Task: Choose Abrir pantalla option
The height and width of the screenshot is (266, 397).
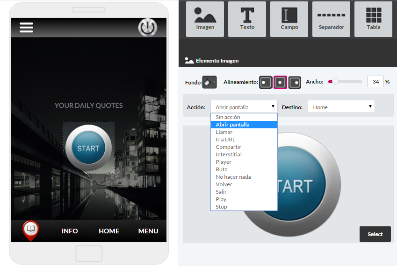Action: pyautogui.click(x=244, y=125)
